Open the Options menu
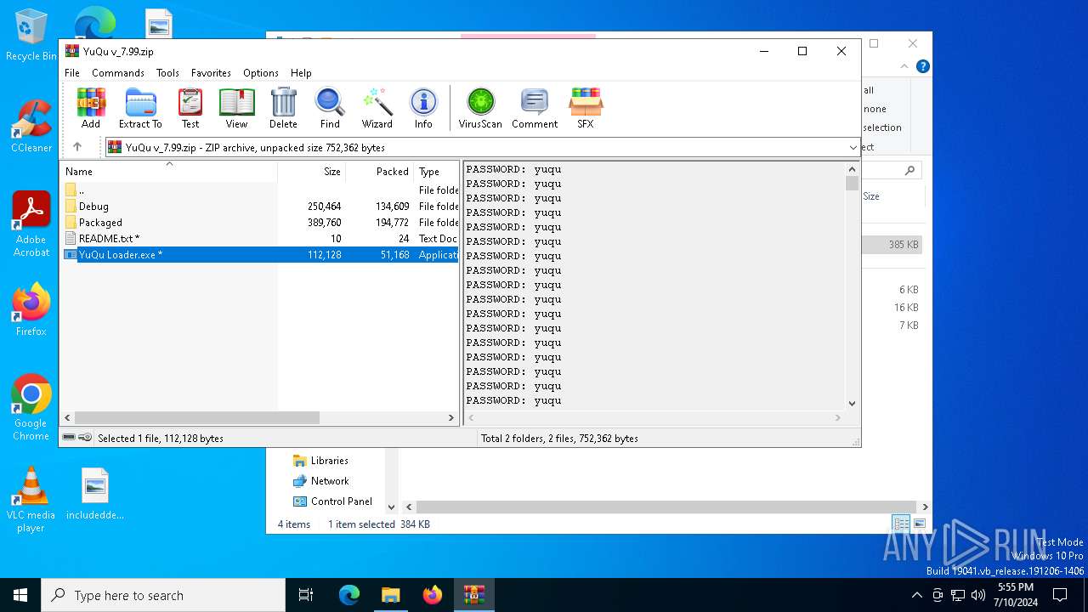Image resolution: width=1088 pixels, height=612 pixels. tap(261, 73)
